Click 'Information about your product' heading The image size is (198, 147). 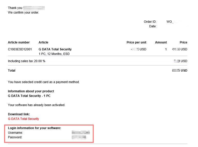(31, 91)
